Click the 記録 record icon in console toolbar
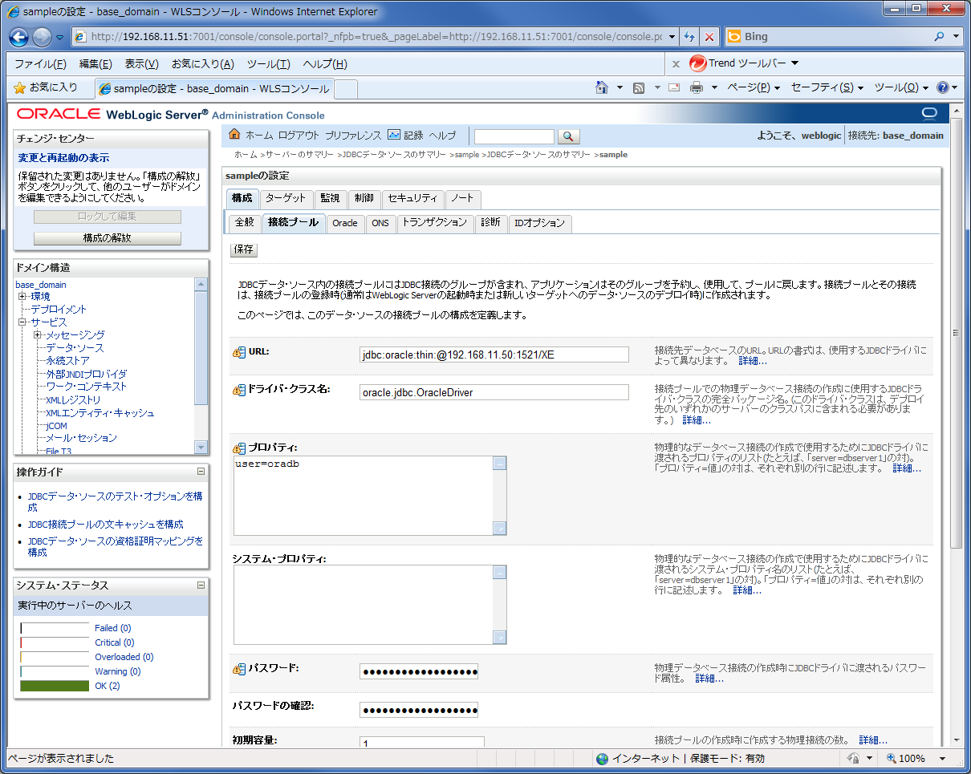 click(x=394, y=135)
